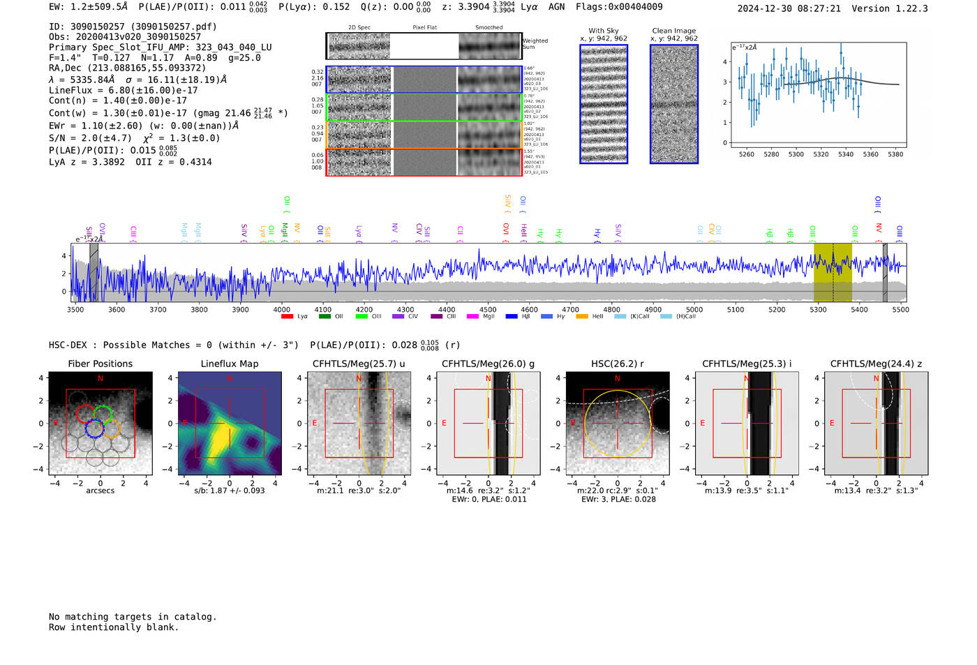
Task: Click the Primary Spec_Slot_IFU_AMP line
Action: tap(161, 47)
